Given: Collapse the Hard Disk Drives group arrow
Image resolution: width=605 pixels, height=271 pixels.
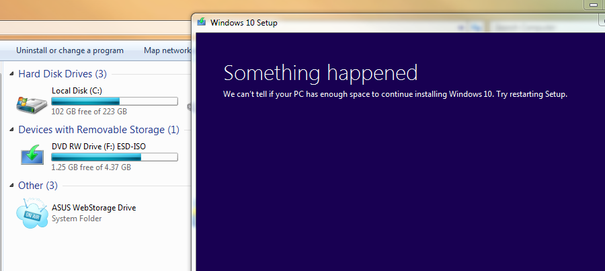Looking at the screenshot, I should coord(11,74).
